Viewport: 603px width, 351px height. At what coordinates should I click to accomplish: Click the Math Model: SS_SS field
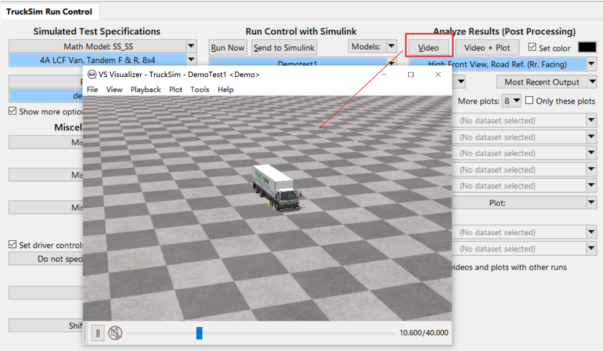point(97,46)
